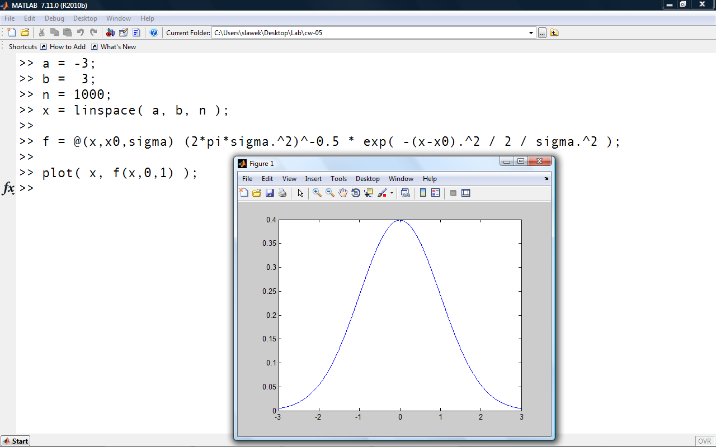Open file via MATLAB toolbar folder icon
Viewport: 716px width, 447px height.
(x=25, y=32)
